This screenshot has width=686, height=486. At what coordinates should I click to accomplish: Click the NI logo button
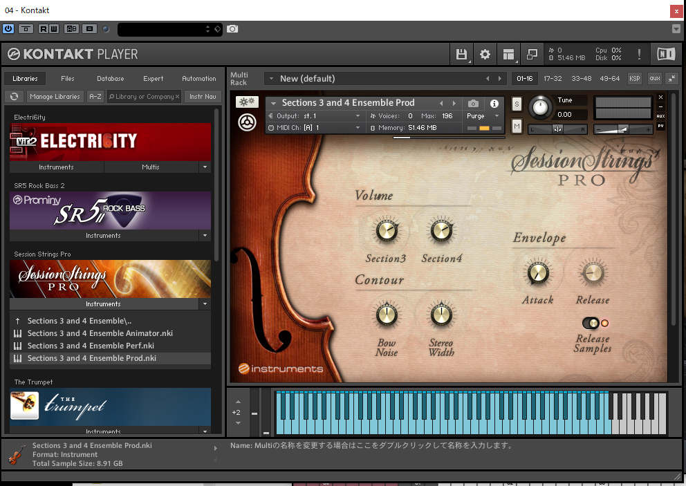tap(666, 54)
